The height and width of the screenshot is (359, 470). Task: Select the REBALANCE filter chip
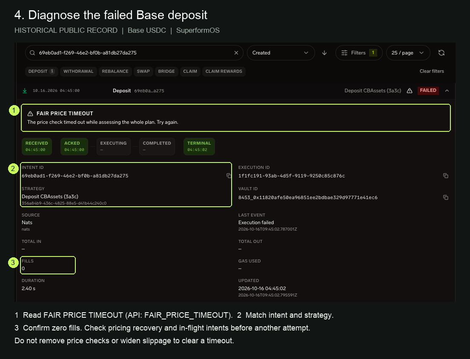click(x=115, y=71)
